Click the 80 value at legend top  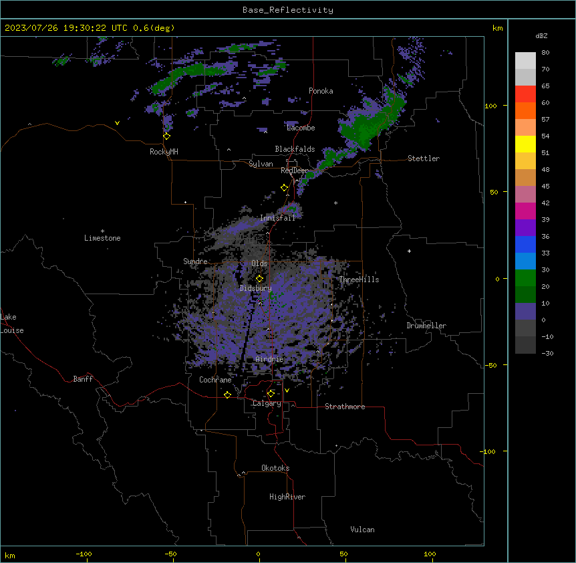click(x=545, y=53)
